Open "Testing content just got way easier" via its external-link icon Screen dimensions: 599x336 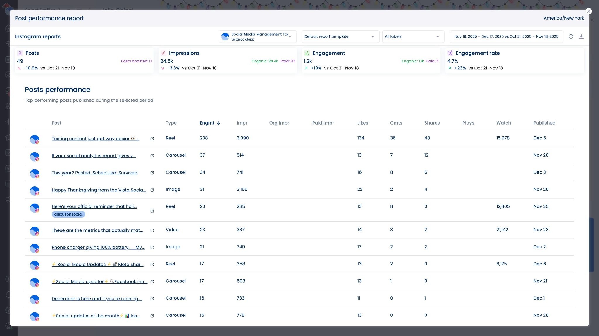pos(152,139)
